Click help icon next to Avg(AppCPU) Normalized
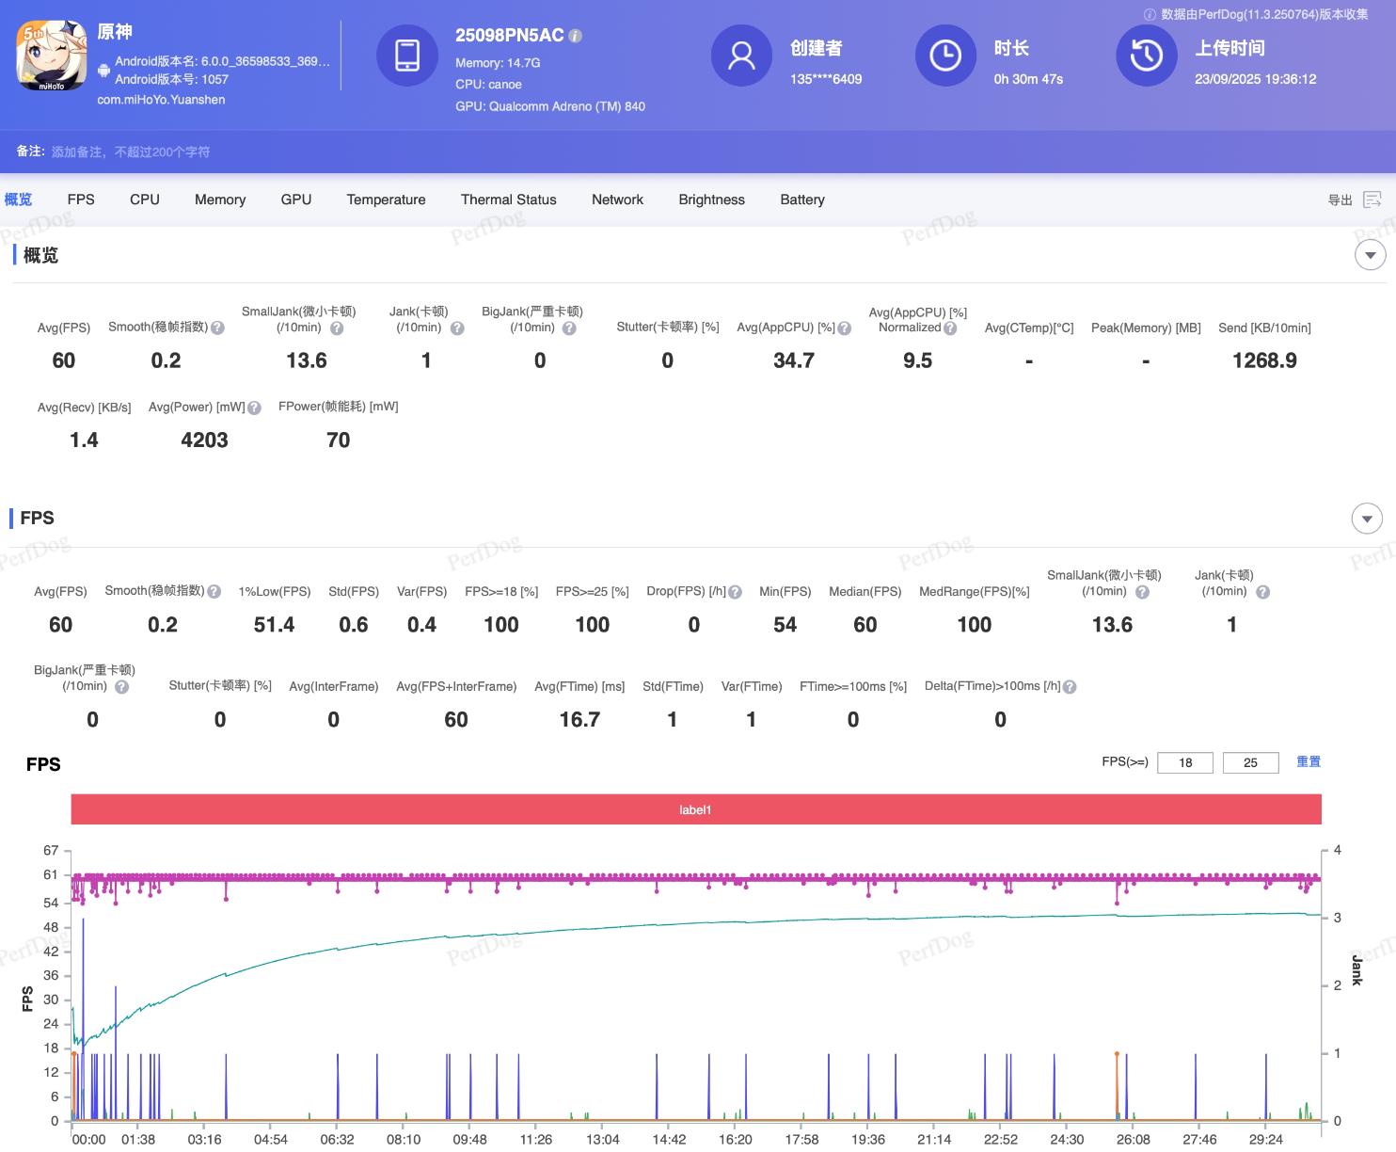Screen dimensions: 1396x1152 tap(950, 328)
